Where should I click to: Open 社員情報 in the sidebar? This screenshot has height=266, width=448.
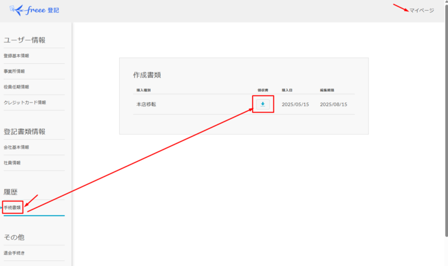[12, 162]
